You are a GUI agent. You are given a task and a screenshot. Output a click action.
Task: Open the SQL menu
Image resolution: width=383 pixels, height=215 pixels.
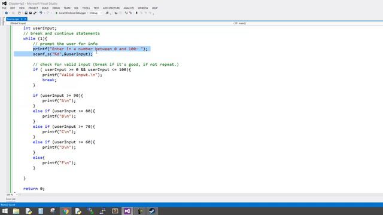pyautogui.click(x=76, y=8)
